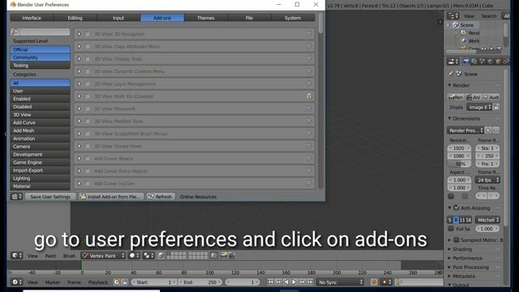Viewport: 519px width, 292px height.
Task: Open the Playback menu in timeline
Action: pos(98,282)
